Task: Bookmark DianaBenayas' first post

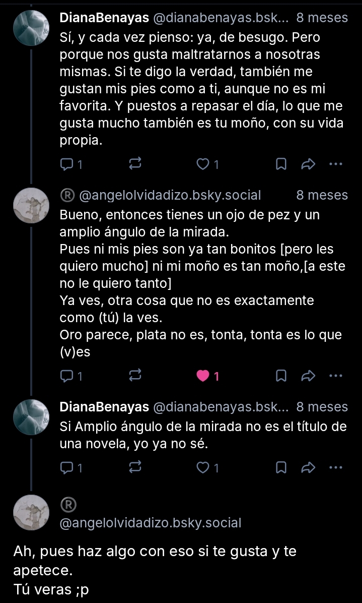Action: [282, 164]
